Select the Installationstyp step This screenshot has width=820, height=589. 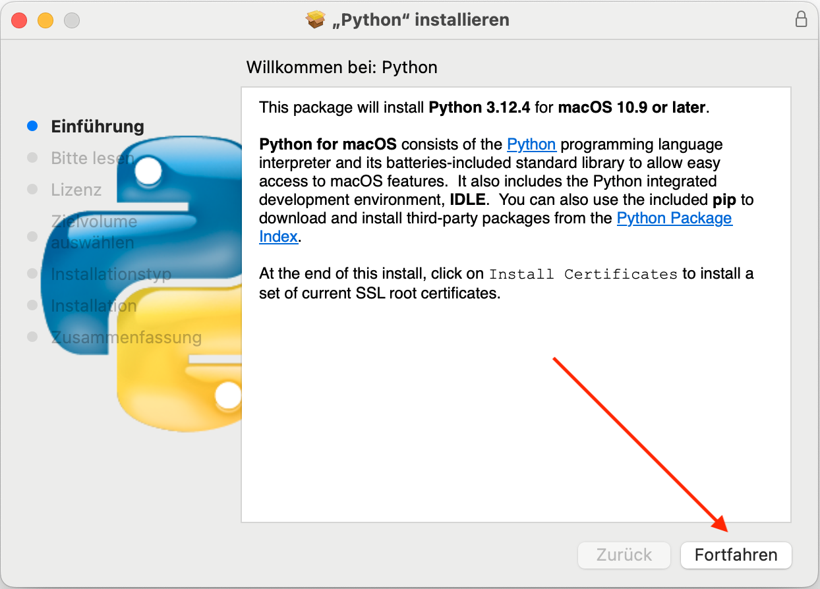click(111, 274)
